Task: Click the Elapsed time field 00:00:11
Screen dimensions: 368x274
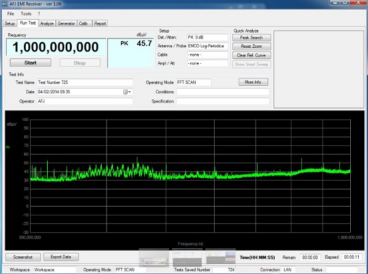Action: 351,257
